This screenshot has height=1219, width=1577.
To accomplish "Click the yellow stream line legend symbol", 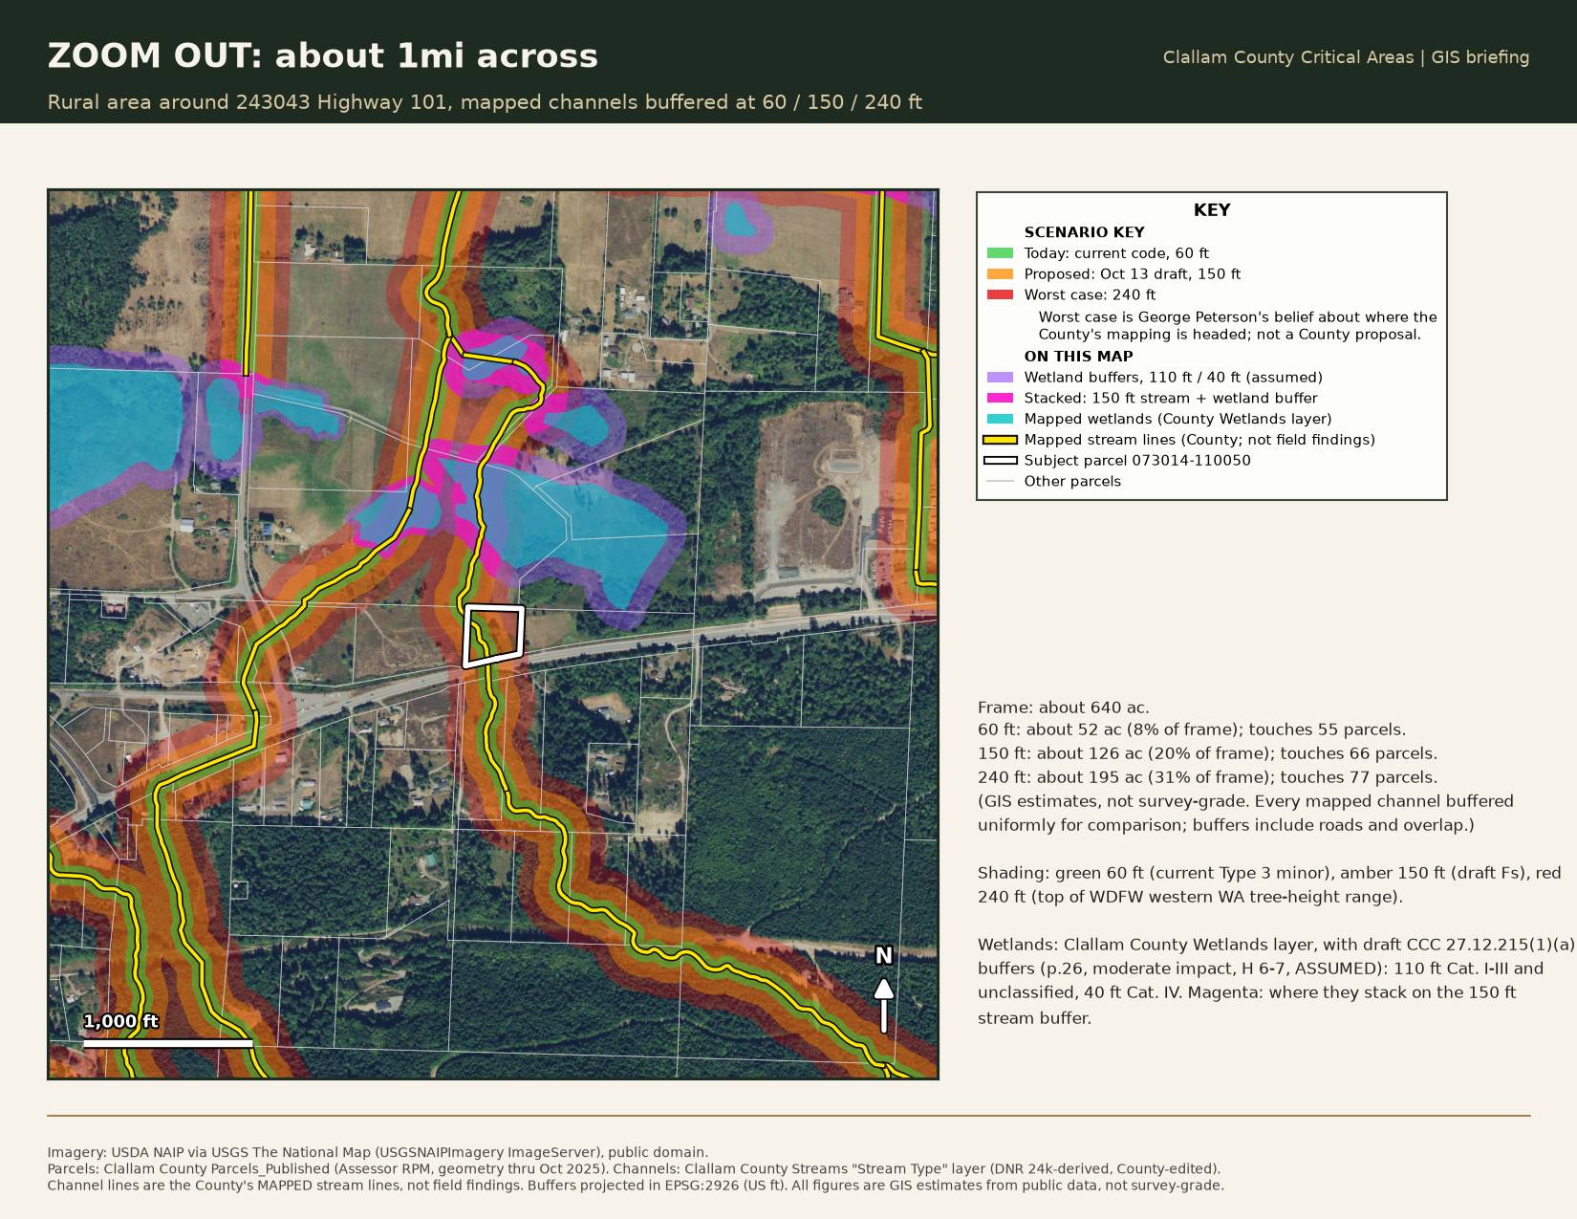I will pos(1000,440).
